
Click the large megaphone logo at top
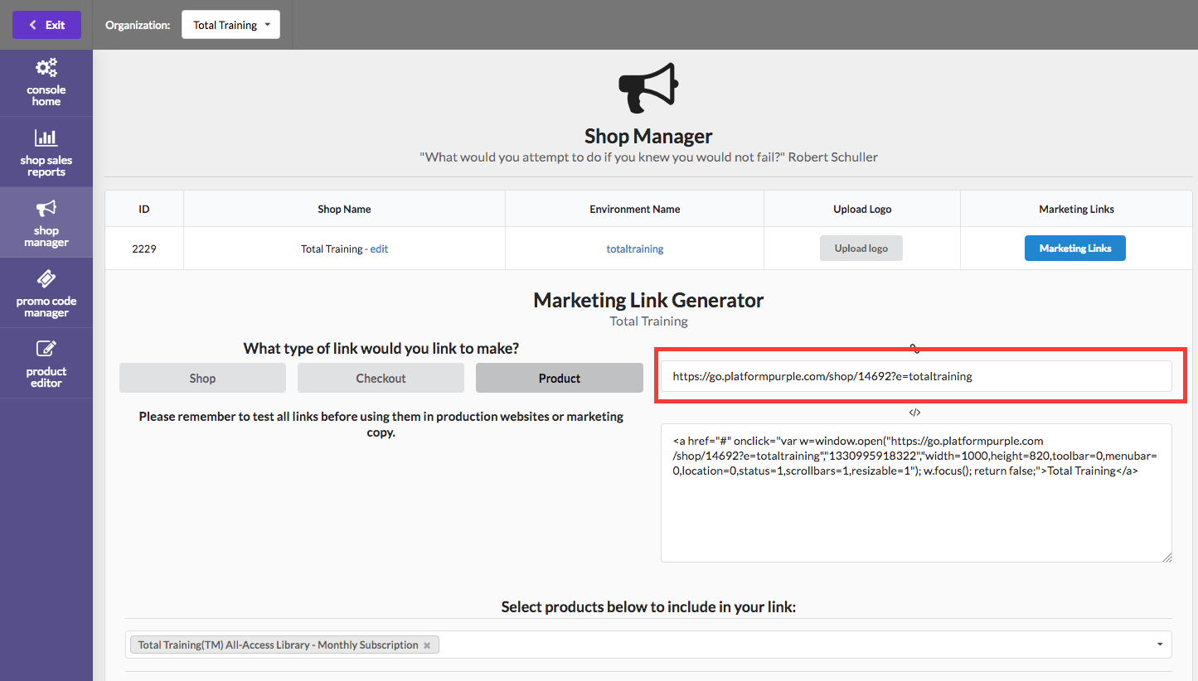[x=648, y=87]
